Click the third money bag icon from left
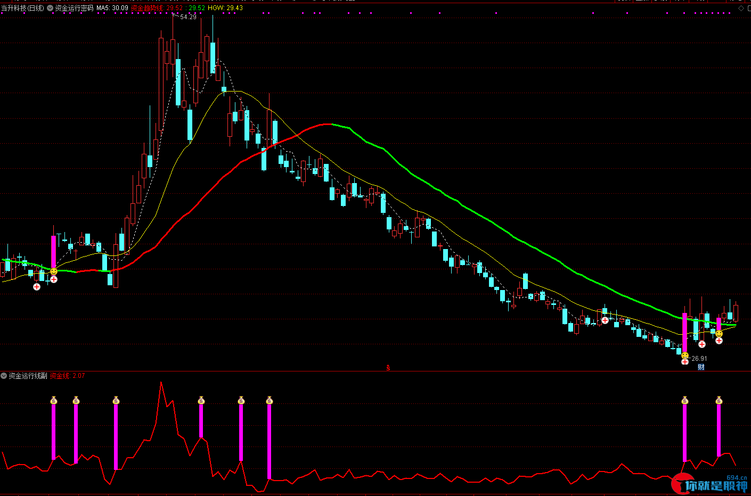The image size is (751, 496). coord(116,400)
